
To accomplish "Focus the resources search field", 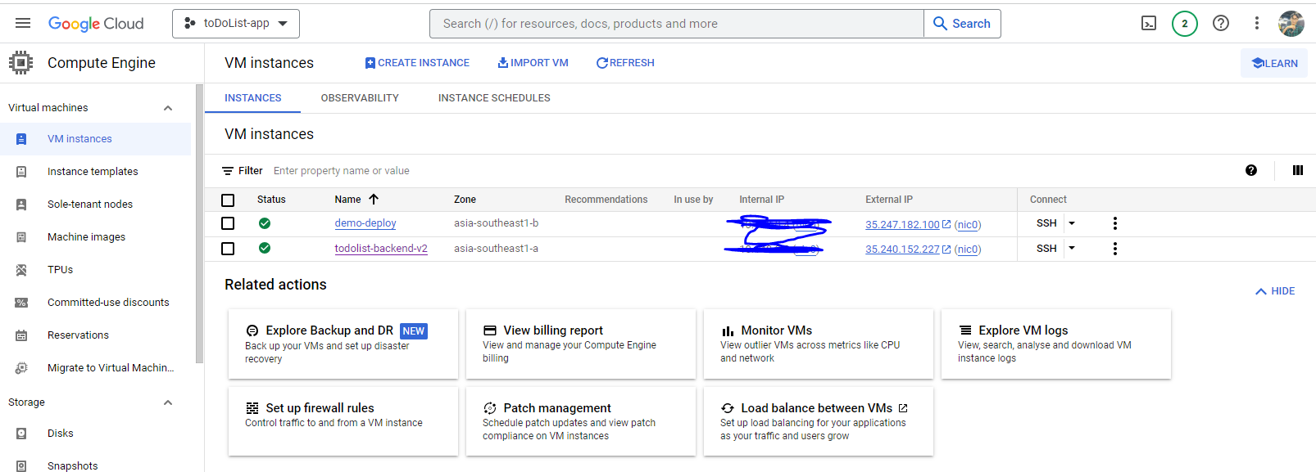I will 677,24.
